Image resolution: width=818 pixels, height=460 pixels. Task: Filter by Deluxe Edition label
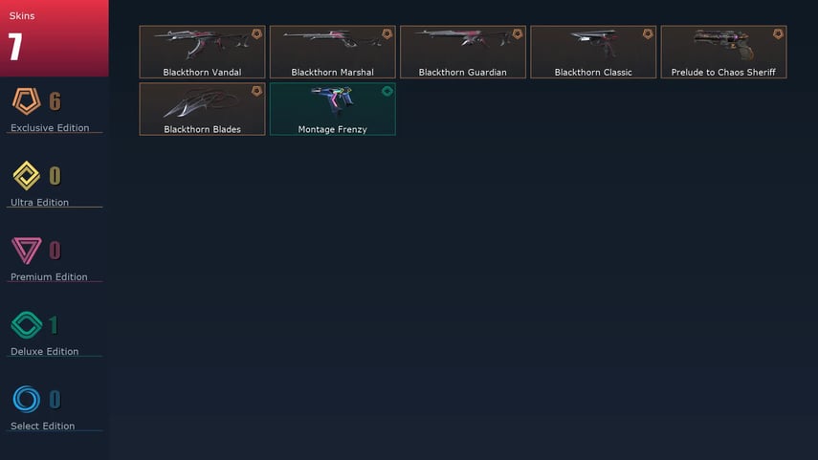pyautogui.click(x=44, y=352)
